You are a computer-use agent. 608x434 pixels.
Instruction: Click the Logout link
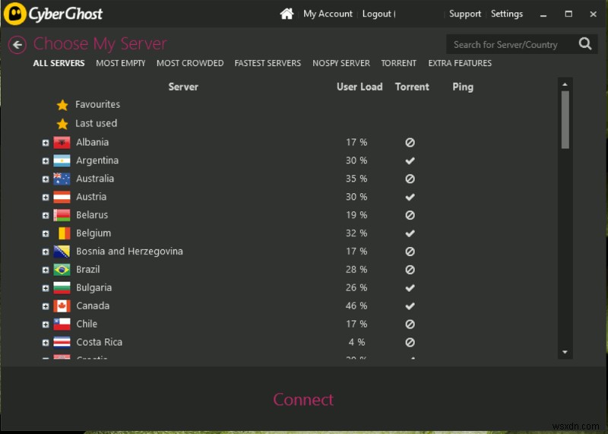(x=376, y=14)
